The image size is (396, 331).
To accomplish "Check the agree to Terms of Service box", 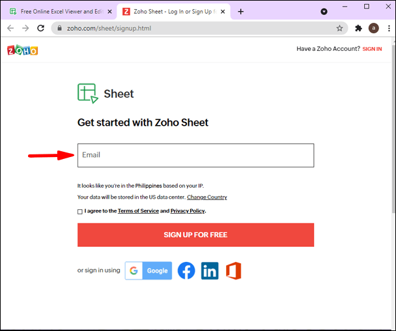I will point(80,212).
